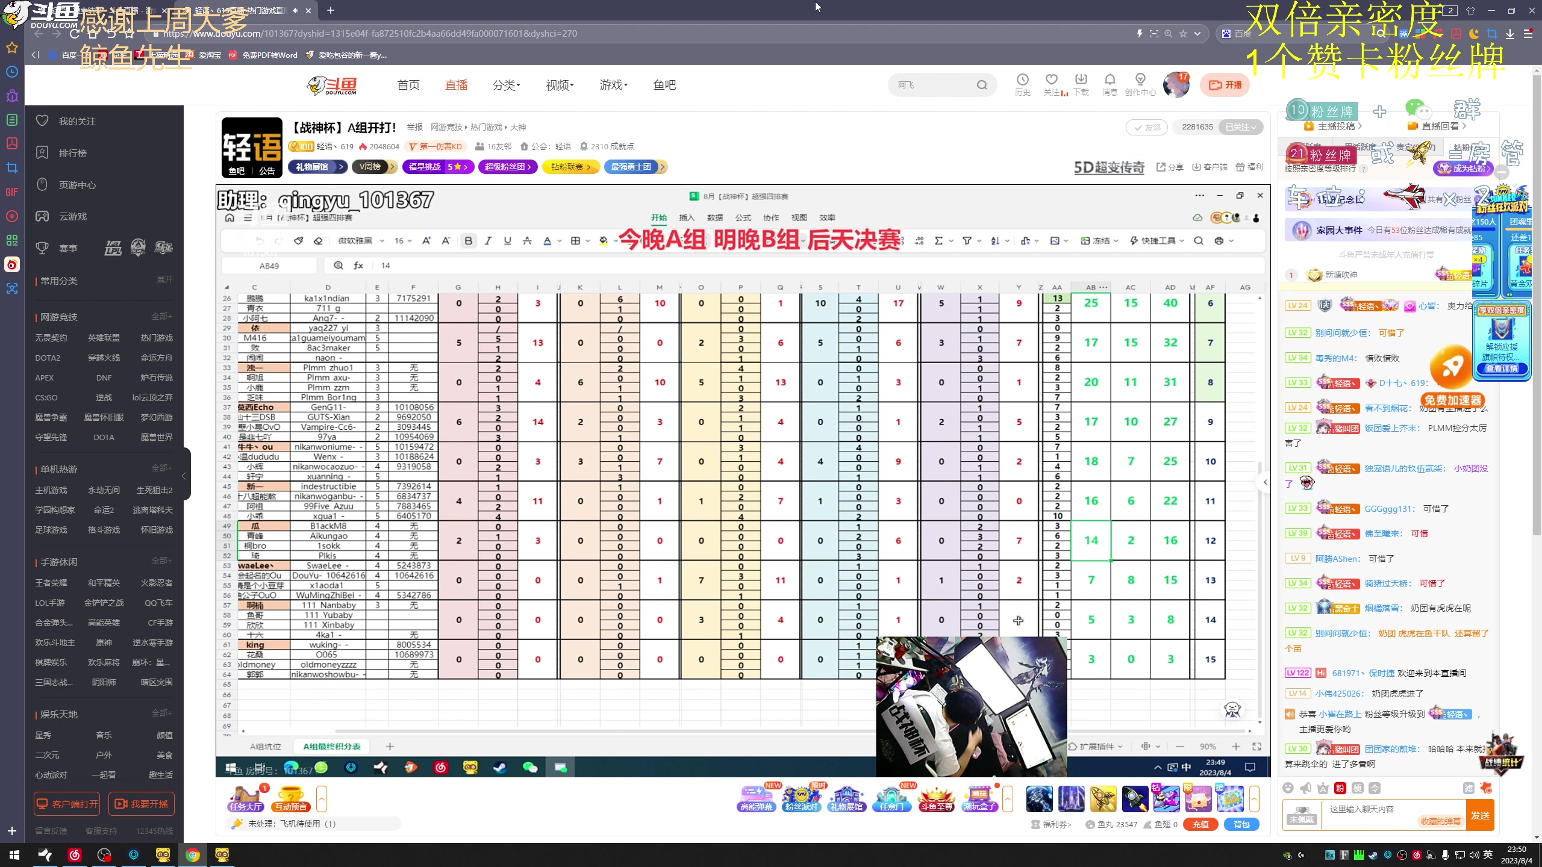Open the 历史 history icon in Douyu header

[x=1022, y=84]
